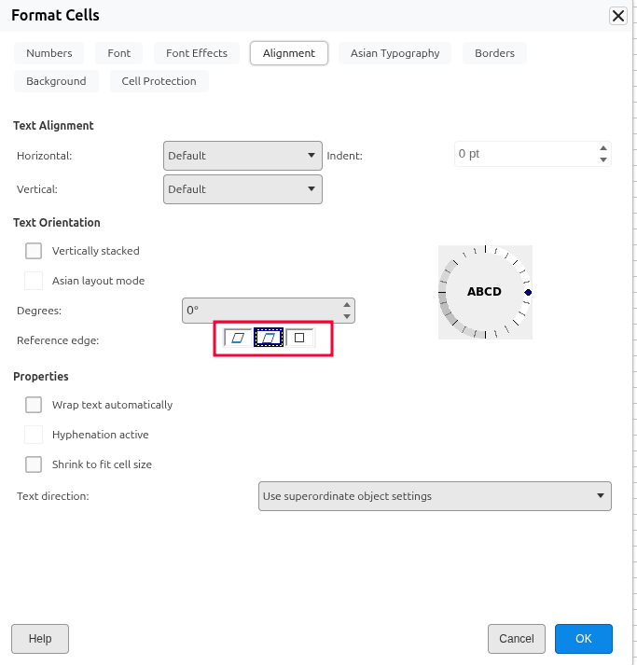Select reference edge: text extension from upper cell border
The width and height of the screenshot is (637, 665).
(269, 338)
